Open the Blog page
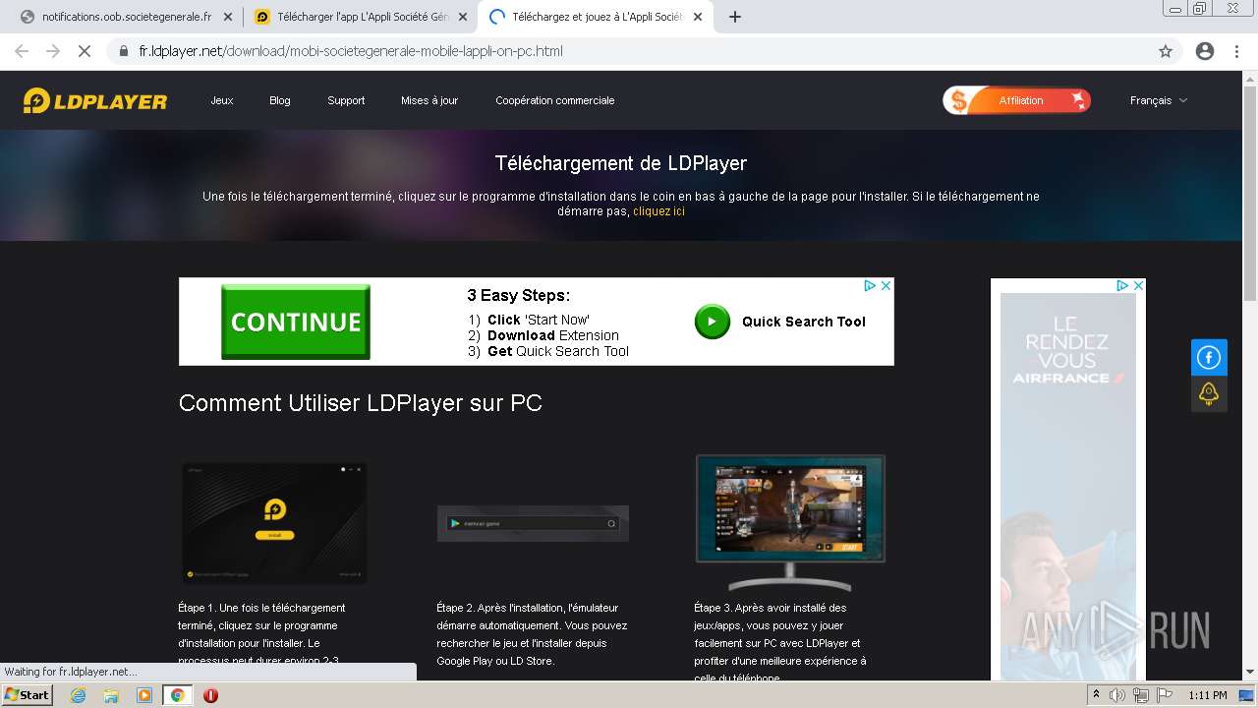Viewport: 1258px width, 708px height. [x=280, y=100]
